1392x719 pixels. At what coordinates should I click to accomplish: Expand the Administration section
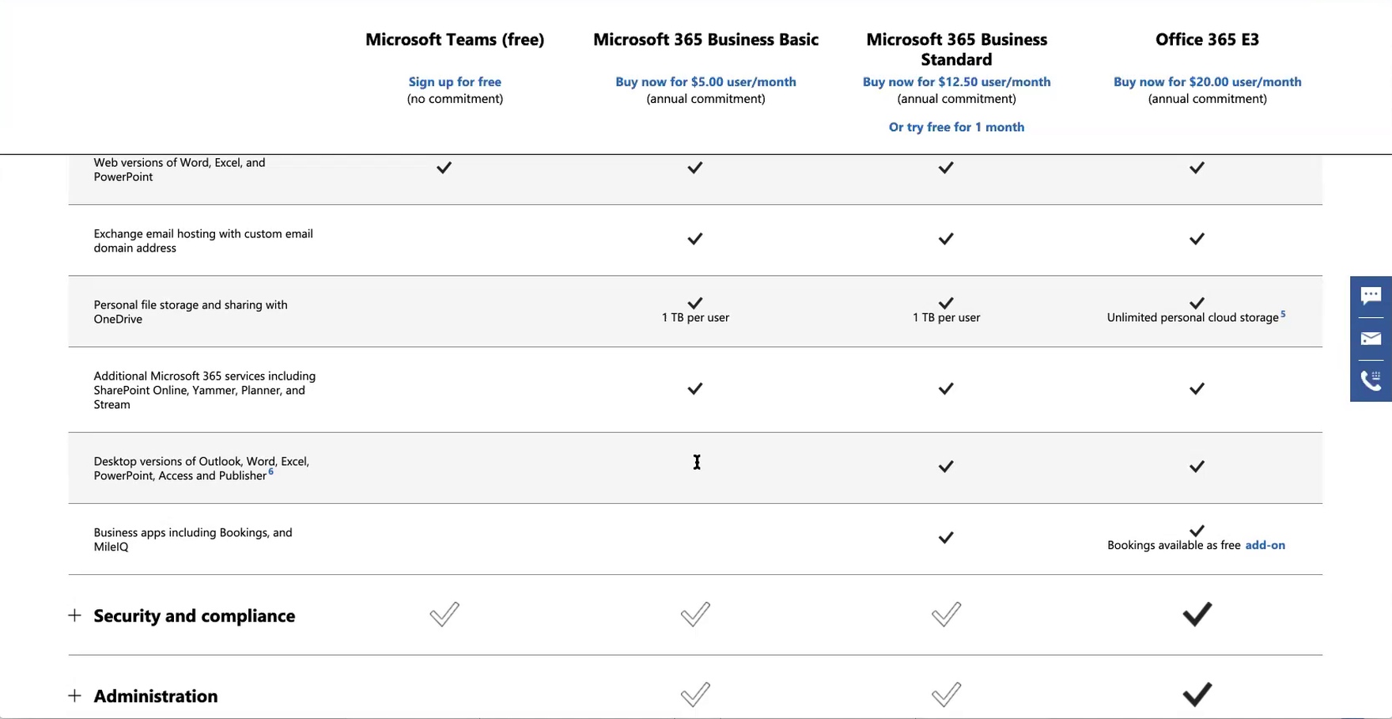156,696
